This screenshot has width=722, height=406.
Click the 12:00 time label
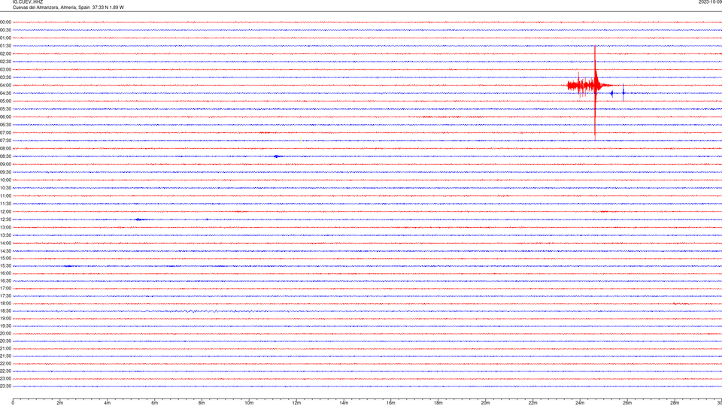pos(5,212)
